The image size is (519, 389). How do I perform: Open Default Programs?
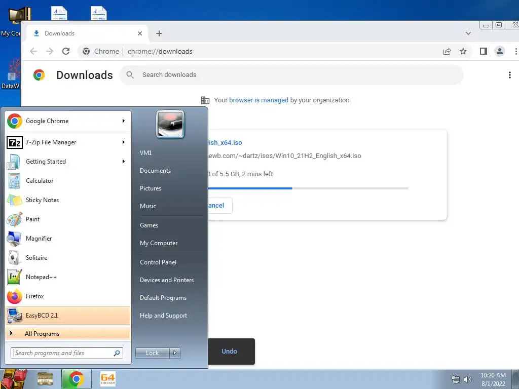[x=163, y=298]
